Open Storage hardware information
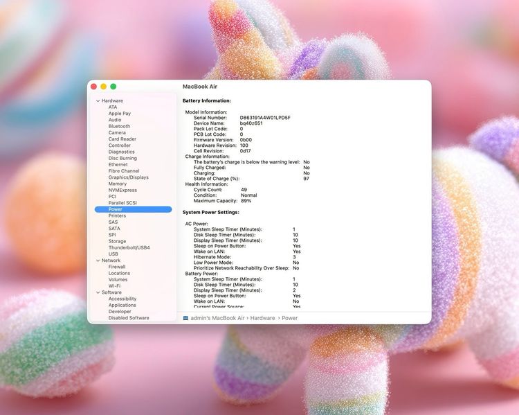Viewport: 519px width, 415px height. tap(117, 241)
